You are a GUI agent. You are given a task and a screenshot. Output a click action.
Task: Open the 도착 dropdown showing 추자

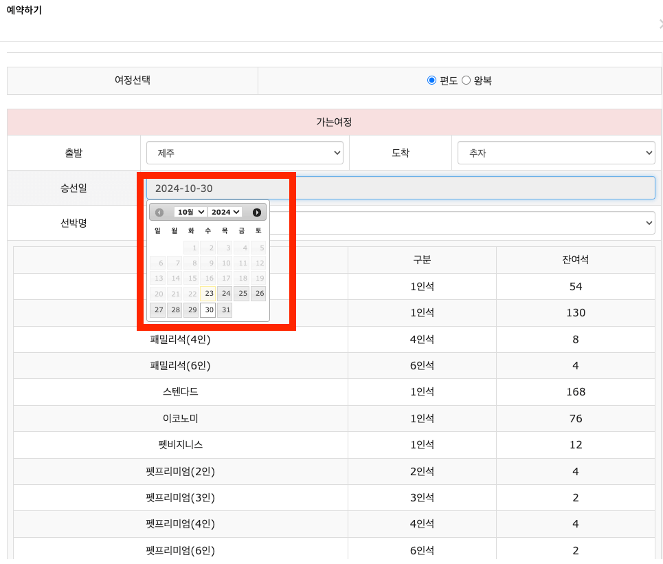[556, 153]
